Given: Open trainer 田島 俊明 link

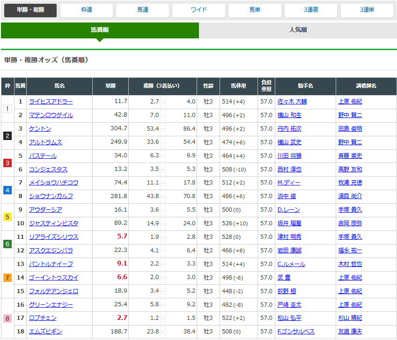Looking at the screenshot, I should pyautogui.click(x=350, y=129).
